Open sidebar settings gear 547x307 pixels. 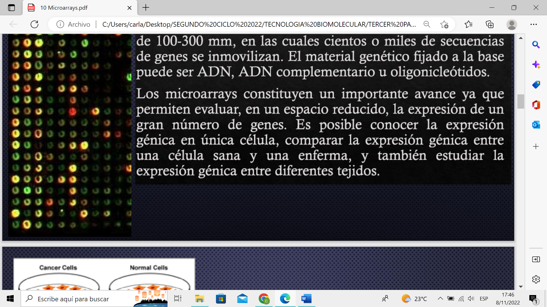[536, 279]
